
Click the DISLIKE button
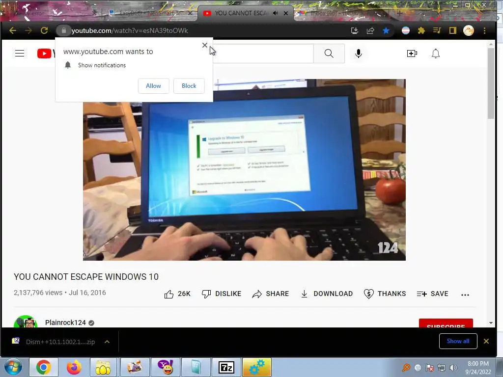pos(221,294)
